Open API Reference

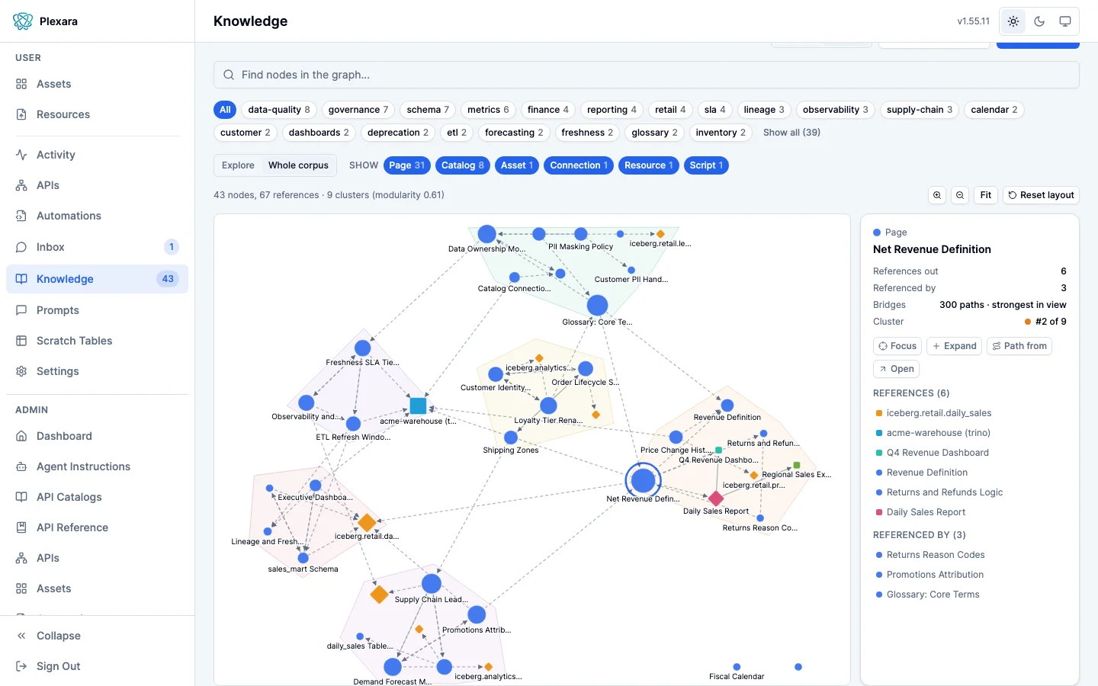click(97, 527)
